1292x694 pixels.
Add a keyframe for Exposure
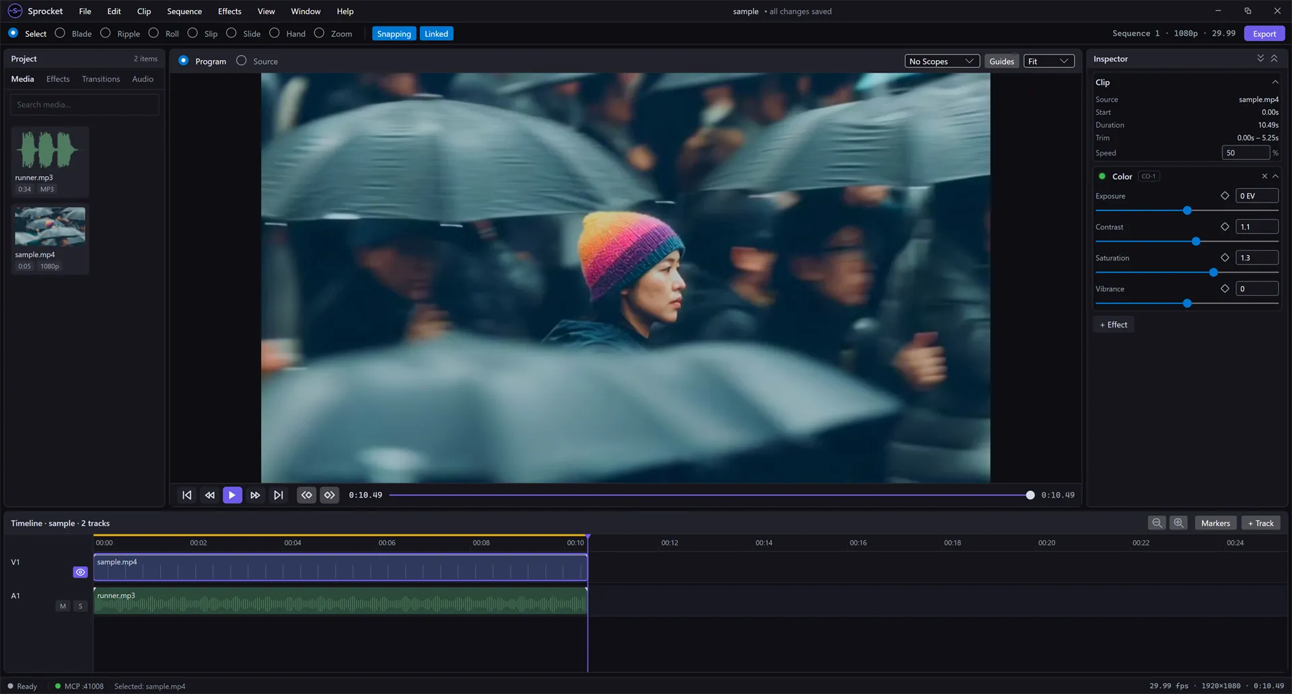tap(1225, 196)
